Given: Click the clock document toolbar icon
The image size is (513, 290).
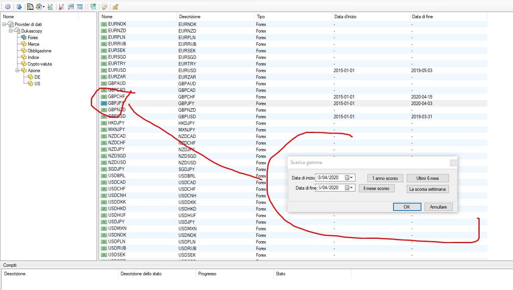Looking at the screenshot, I should coord(38,7).
